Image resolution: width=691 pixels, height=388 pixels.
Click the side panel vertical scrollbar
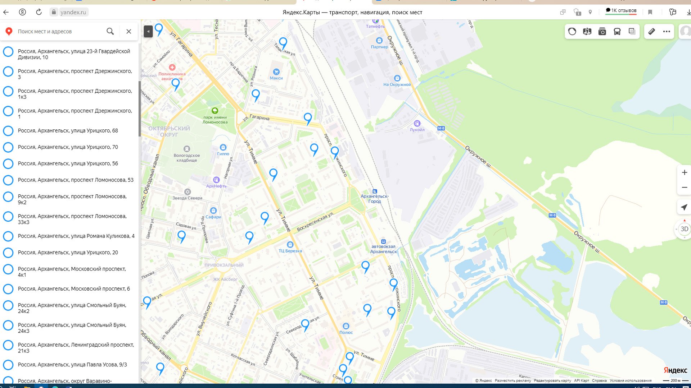point(140,109)
